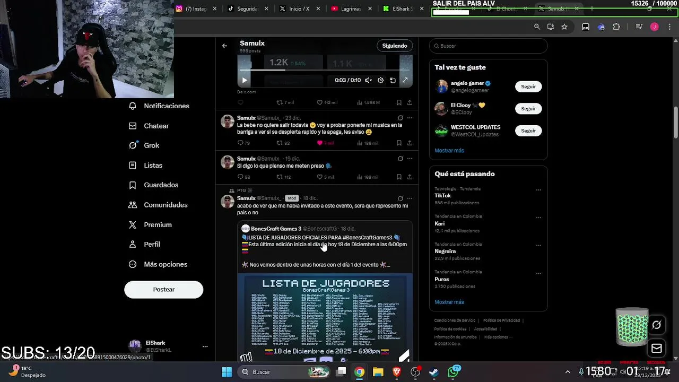
Task: Open Listas in sidebar
Action: coord(146,166)
